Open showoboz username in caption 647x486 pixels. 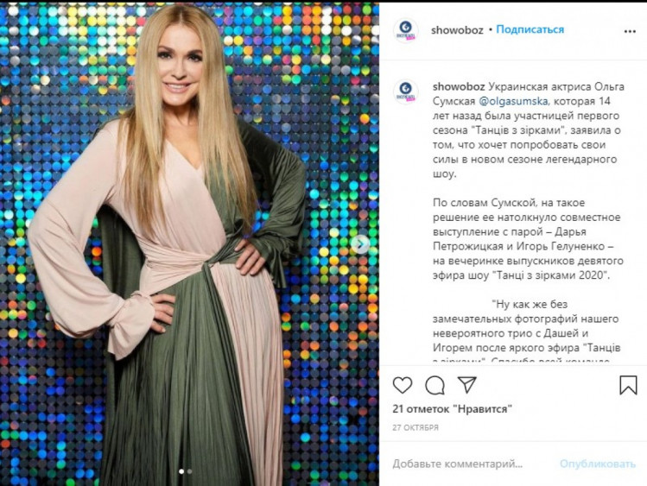coord(459,86)
